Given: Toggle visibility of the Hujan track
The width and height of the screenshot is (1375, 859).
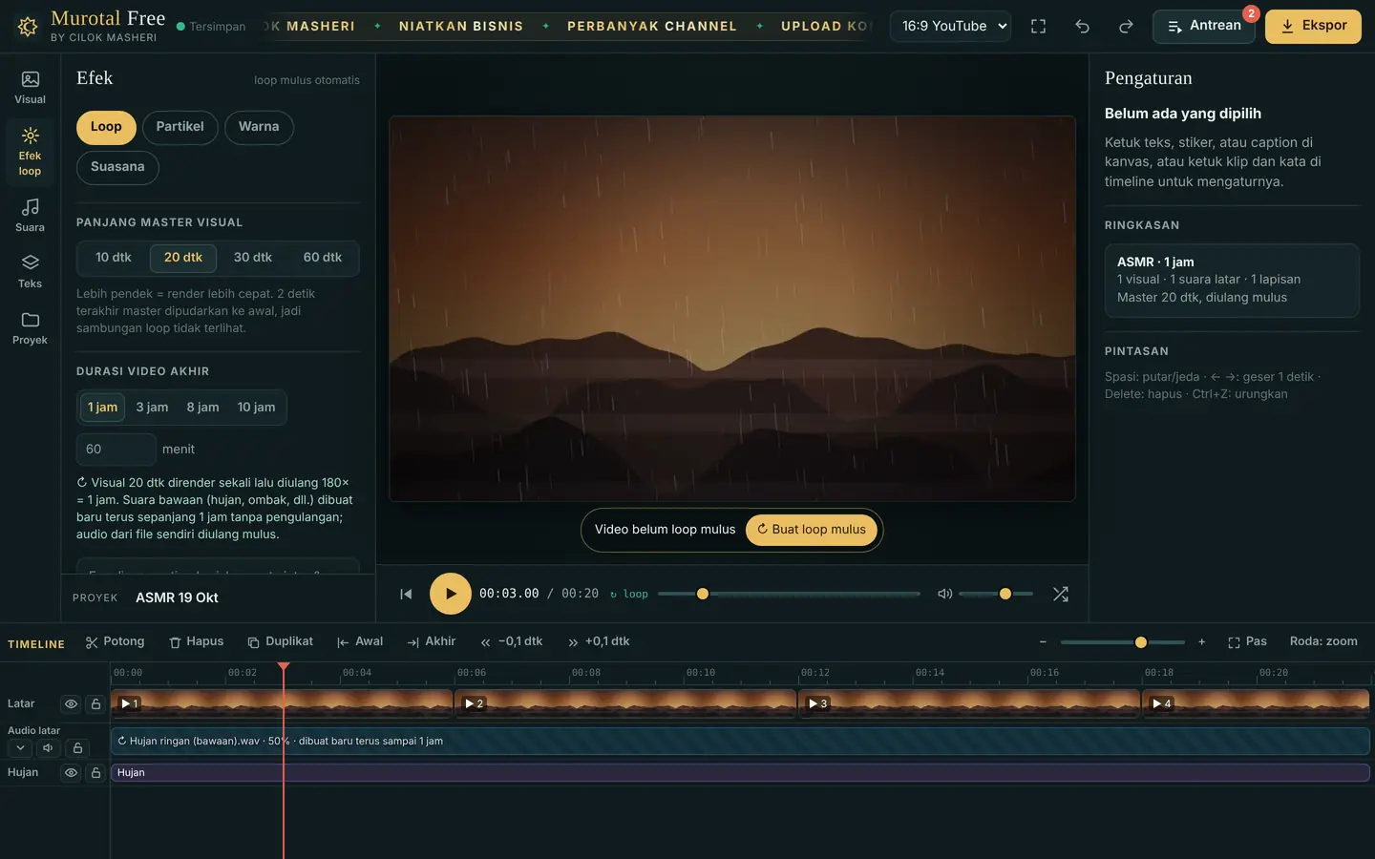Looking at the screenshot, I should point(71,773).
